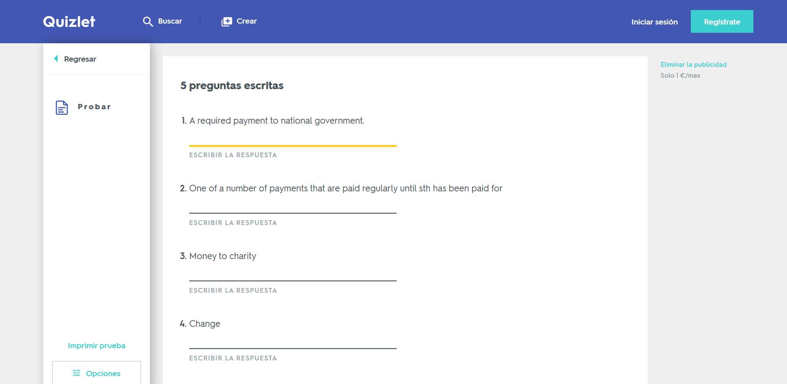Open the Opciones button
This screenshot has width=787, height=384.
[x=97, y=373]
